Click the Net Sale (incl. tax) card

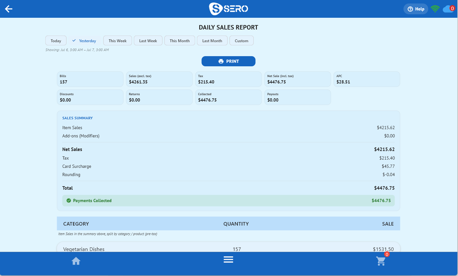point(298,79)
